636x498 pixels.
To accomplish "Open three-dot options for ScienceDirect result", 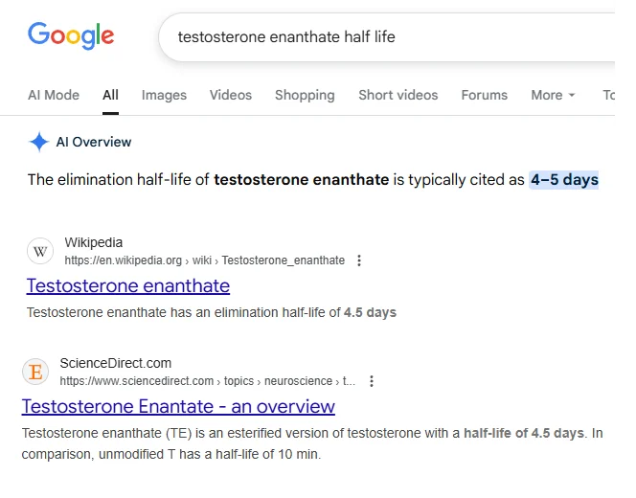I will point(372,381).
